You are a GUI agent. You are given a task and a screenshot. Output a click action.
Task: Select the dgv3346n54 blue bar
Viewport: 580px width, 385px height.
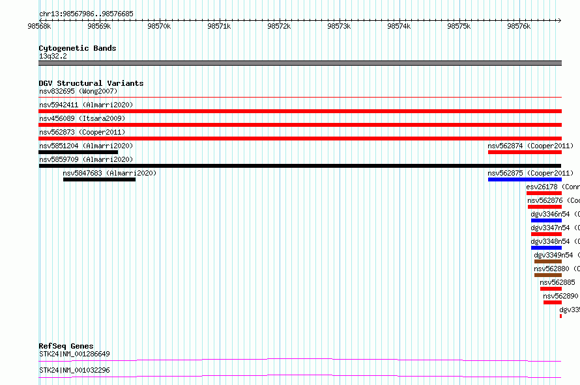coord(546,220)
